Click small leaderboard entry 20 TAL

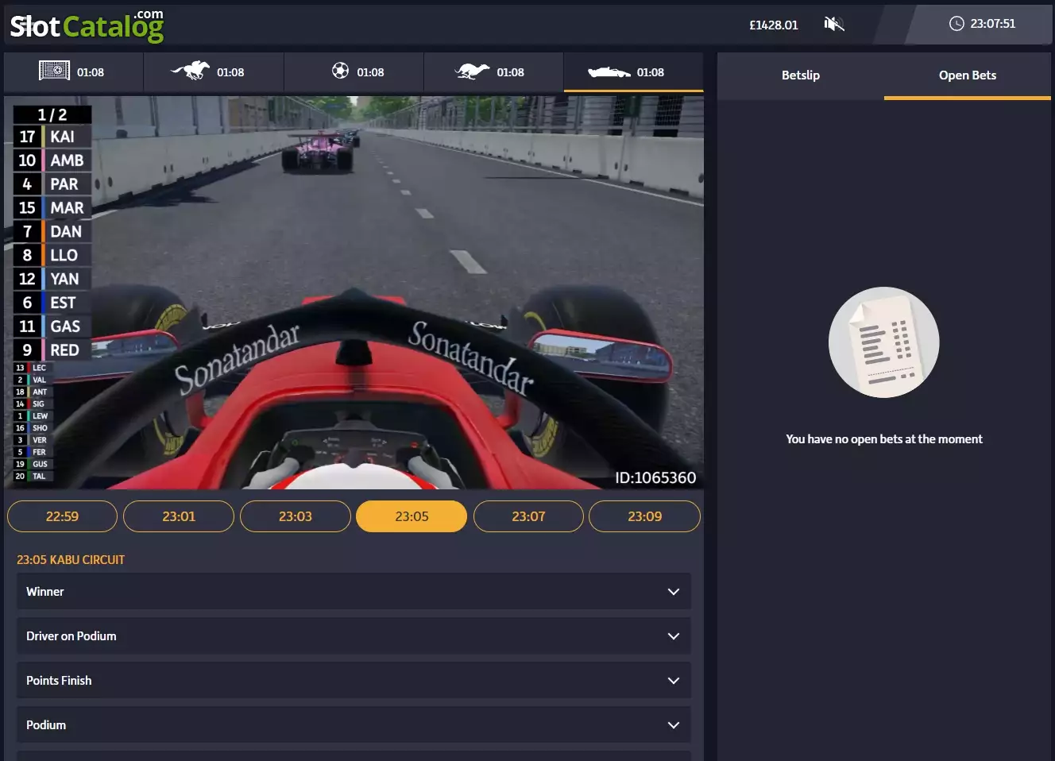point(33,477)
